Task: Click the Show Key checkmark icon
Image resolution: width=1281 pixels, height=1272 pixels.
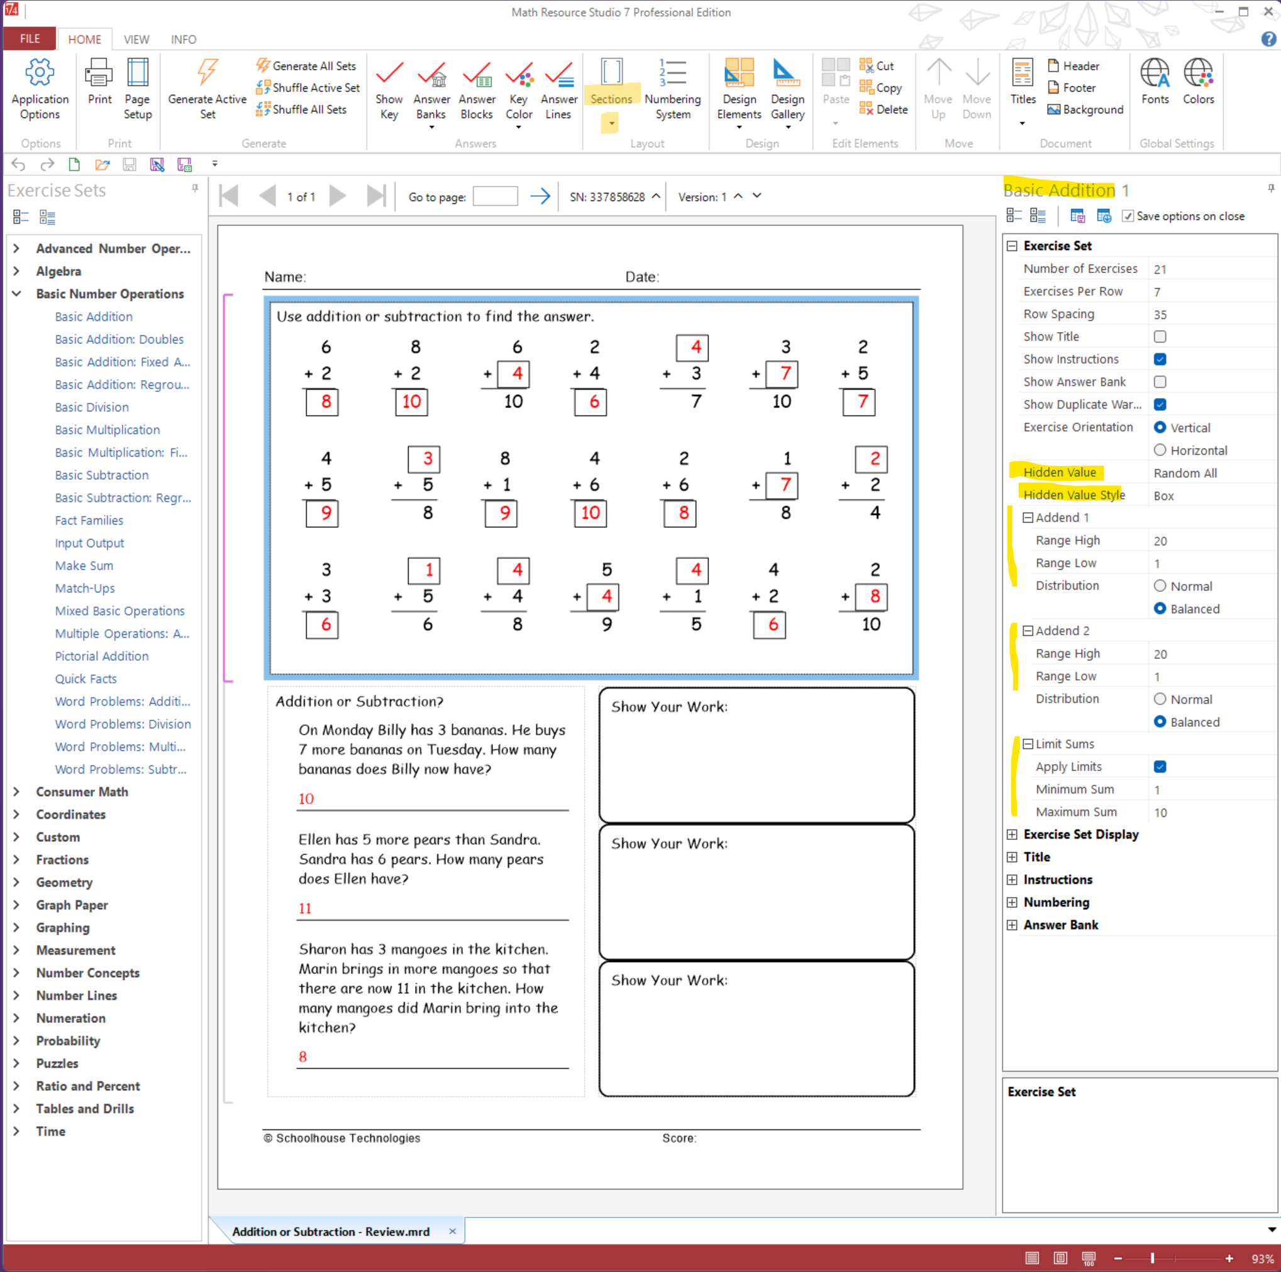Action: [389, 73]
